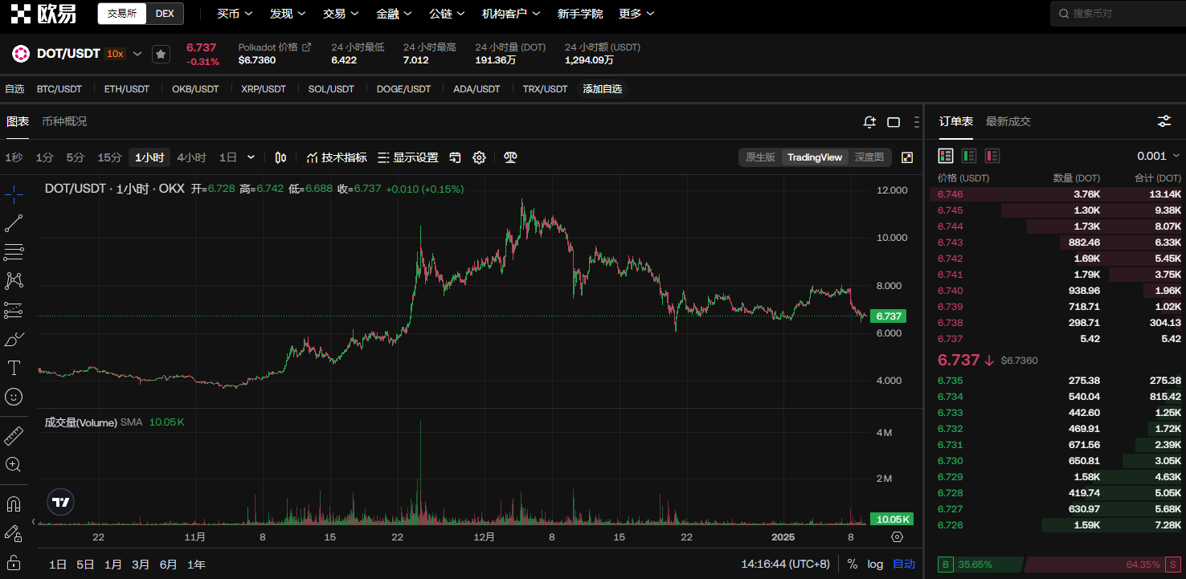Viewport: 1186px width, 579px height.
Task: Select the ruler measure tool
Action: [x=14, y=436]
